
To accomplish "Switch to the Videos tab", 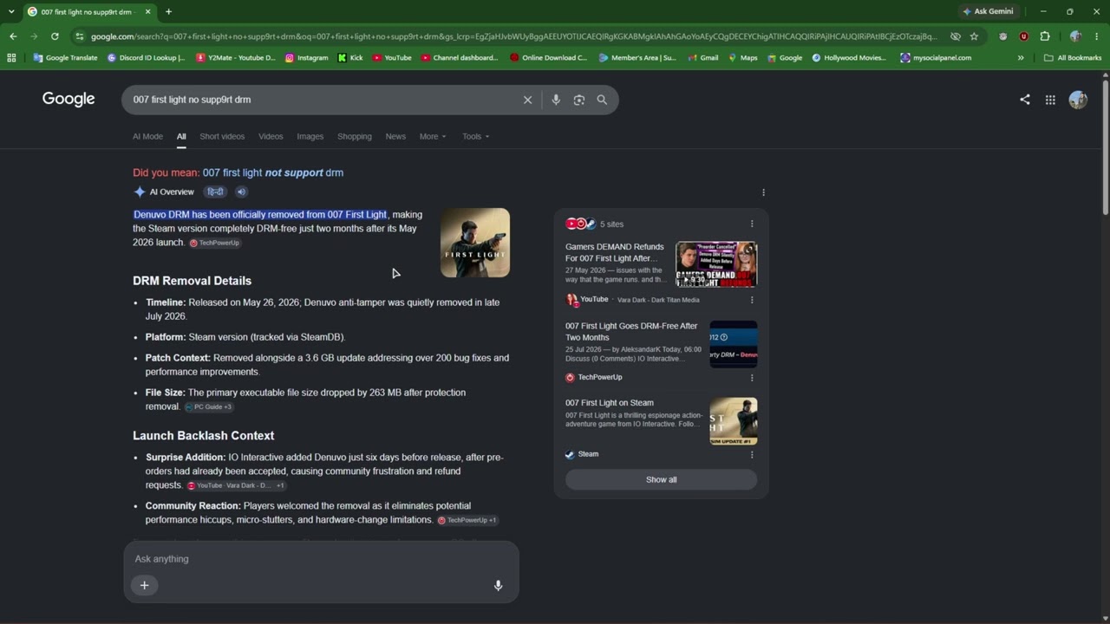I will pos(271,136).
